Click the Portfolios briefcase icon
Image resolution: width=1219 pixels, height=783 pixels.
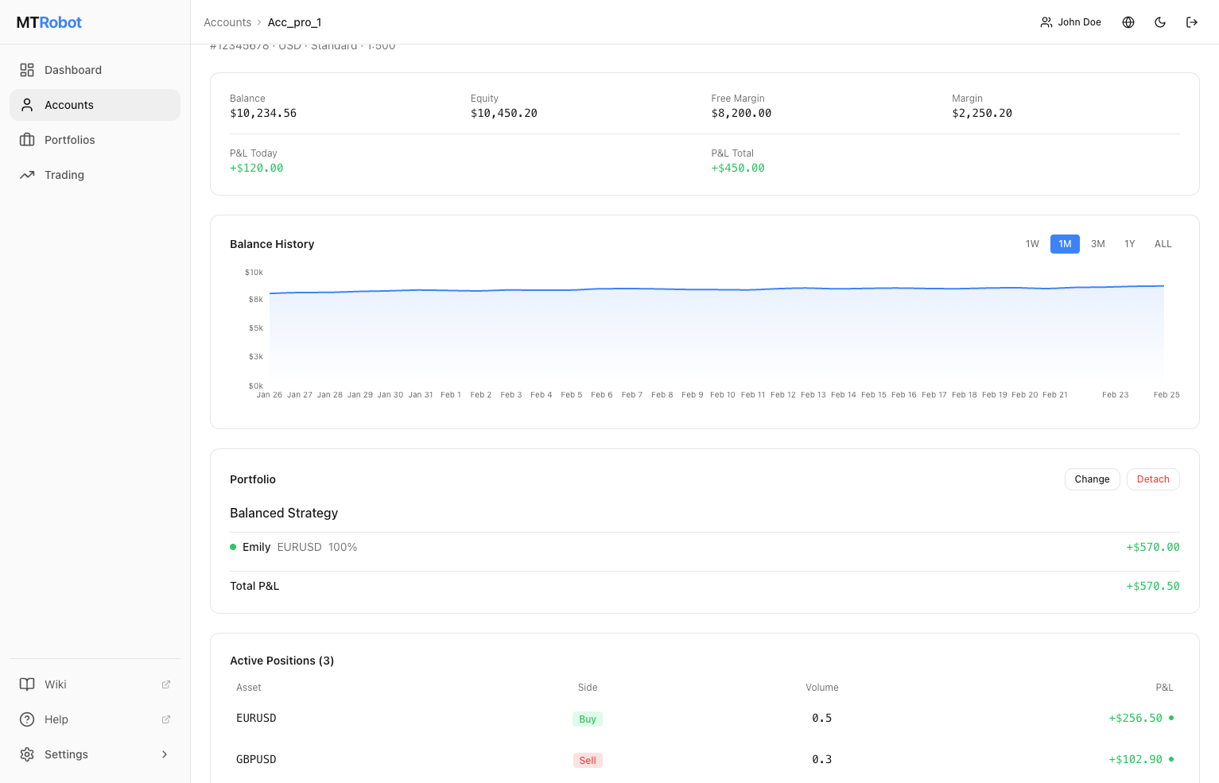coord(27,139)
